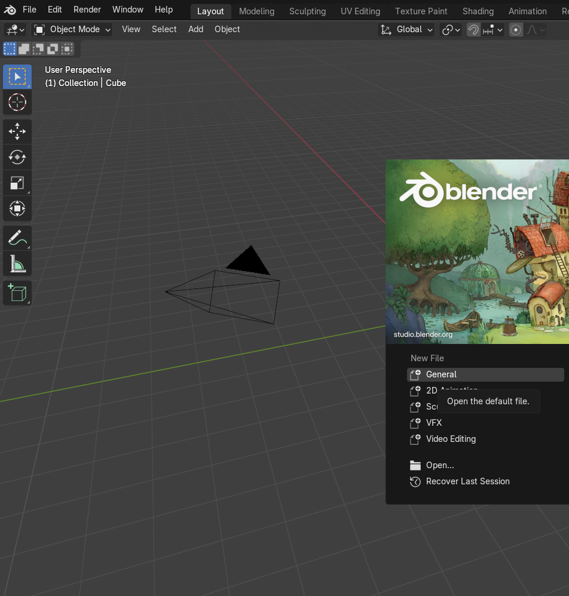Open the Blender logo application menu
This screenshot has height=596, width=569.
tap(10, 10)
